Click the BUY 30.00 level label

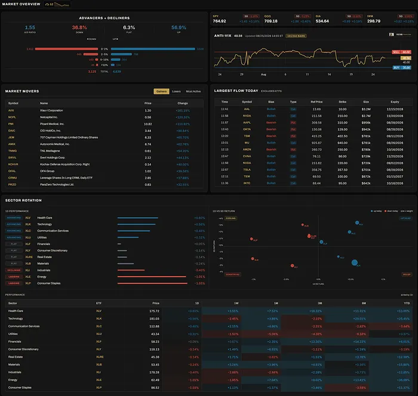click(401, 67)
